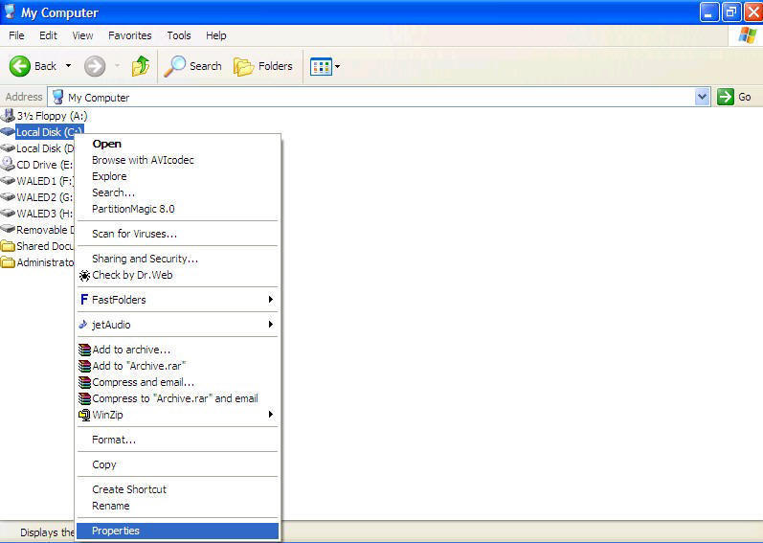The height and width of the screenshot is (543, 763).
Task: Click the Compress and email... icon
Action: tap(84, 382)
